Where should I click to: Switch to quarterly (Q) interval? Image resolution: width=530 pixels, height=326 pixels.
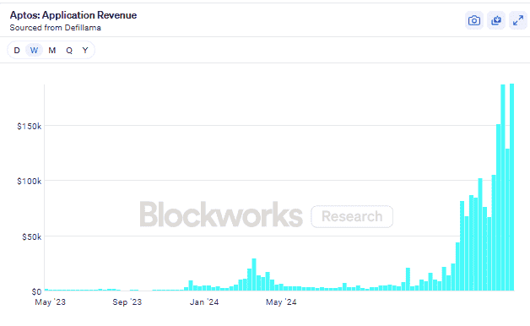point(69,51)
